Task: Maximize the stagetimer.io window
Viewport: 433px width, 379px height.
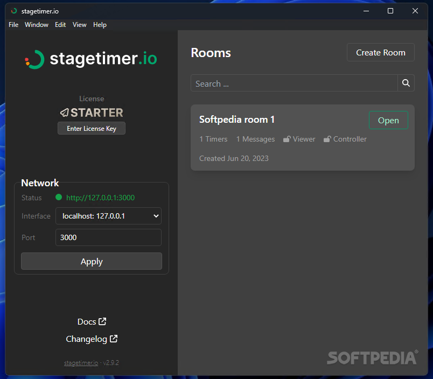Action: pyautogui.click(x=390, y=11)
